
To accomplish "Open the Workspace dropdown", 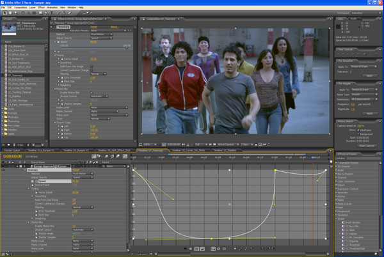I will point(366,13).
